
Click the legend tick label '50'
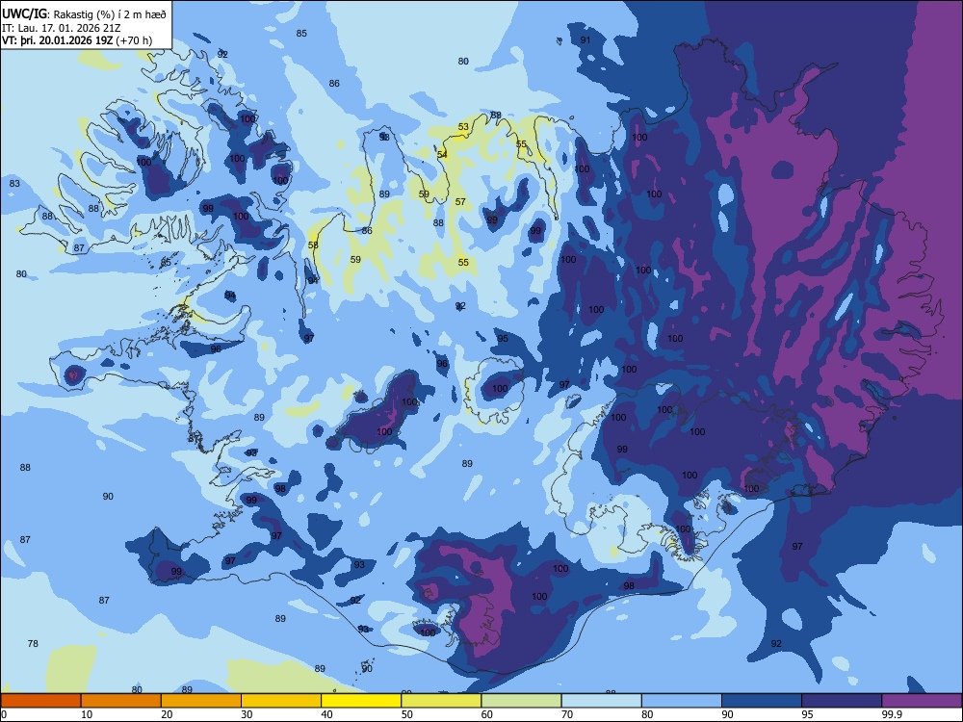coord(407,714)
